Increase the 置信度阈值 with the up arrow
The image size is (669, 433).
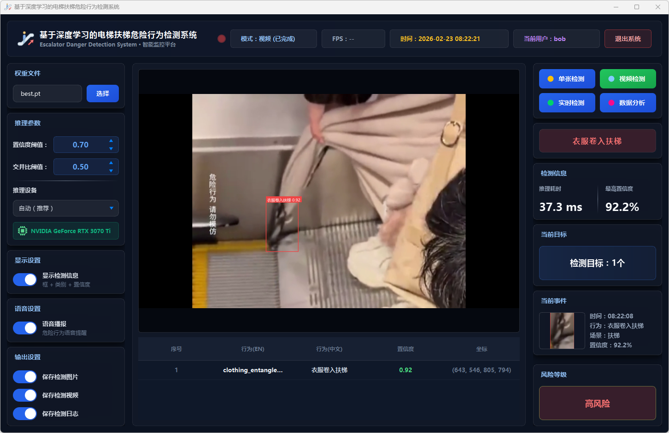click(111, 141)
